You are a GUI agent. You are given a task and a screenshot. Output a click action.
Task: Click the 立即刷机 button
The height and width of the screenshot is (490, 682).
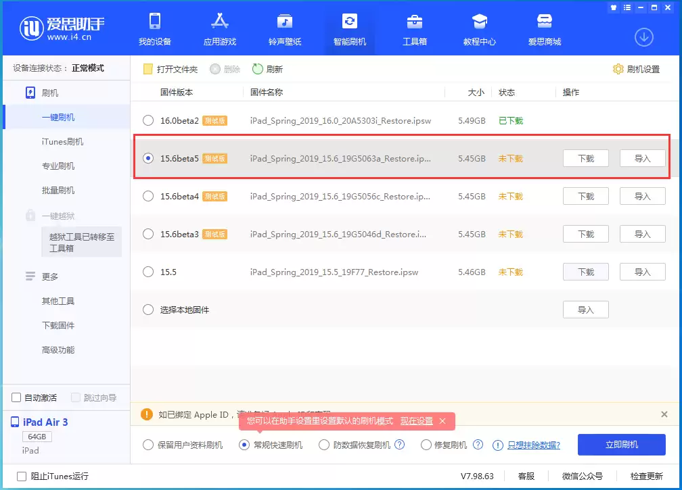621,445
